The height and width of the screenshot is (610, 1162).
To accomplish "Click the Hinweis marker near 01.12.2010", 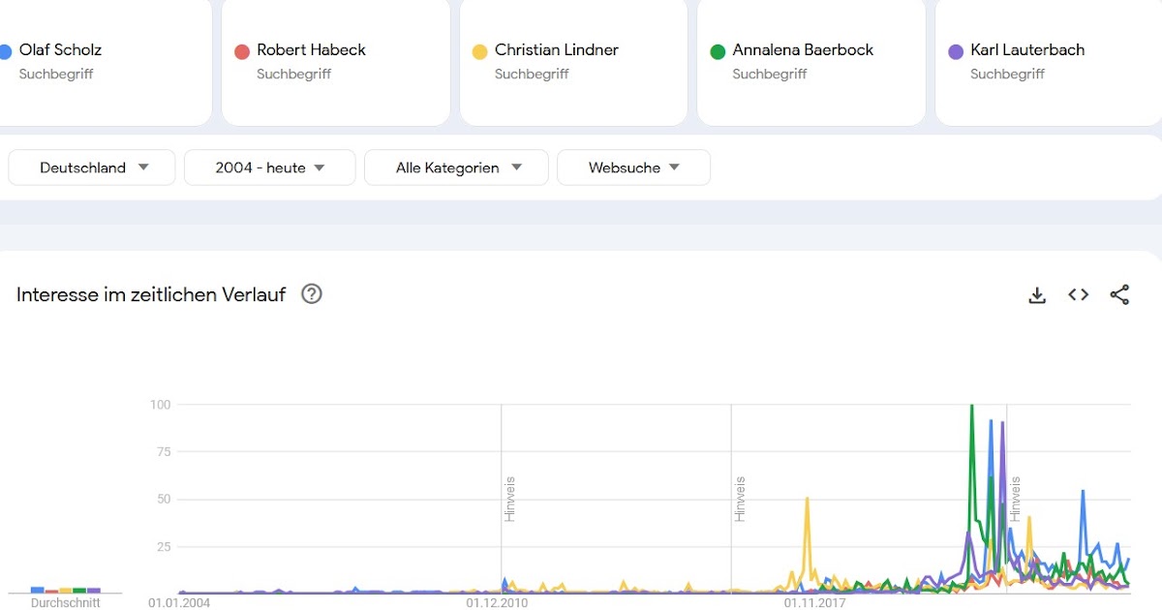I will pos(509,499).
